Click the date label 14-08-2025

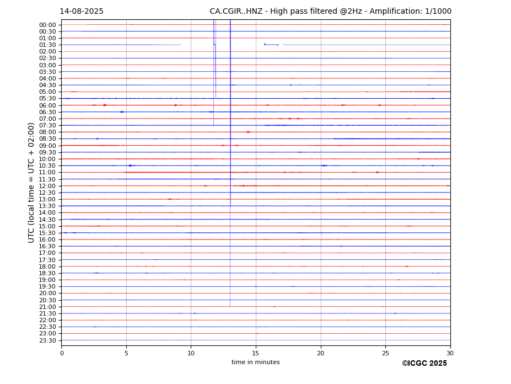pyautogui.click(x=82, y=12)
